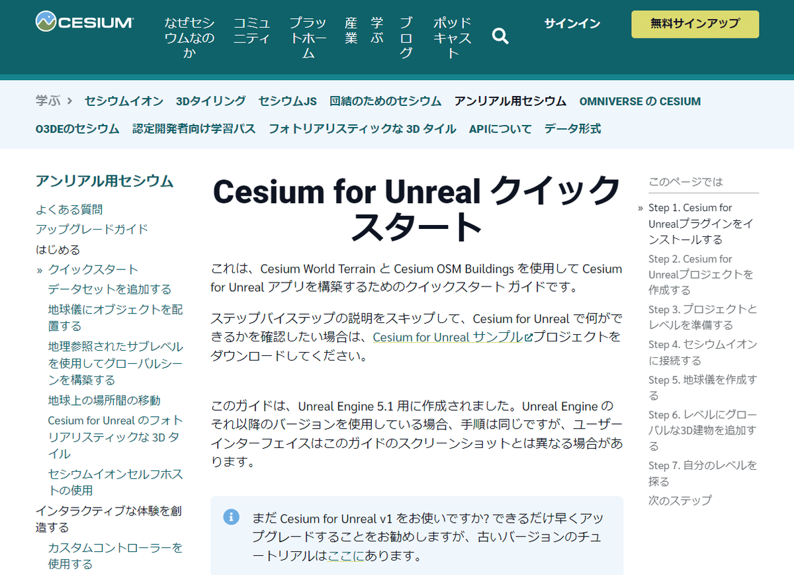The width and height of the screenshot is (794, 575).
Task: Select the » marker beside クイックスタート
Action: pyautogui.click(x=40, y=269)
